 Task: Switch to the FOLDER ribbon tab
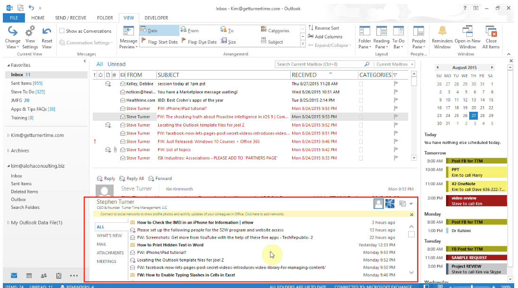(x=105, y=18)
